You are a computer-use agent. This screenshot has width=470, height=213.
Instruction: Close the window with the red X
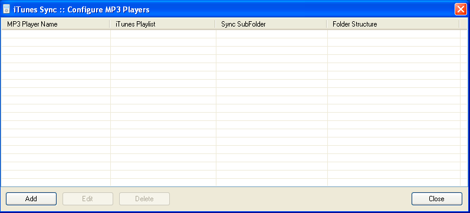[x=461, y=9]
